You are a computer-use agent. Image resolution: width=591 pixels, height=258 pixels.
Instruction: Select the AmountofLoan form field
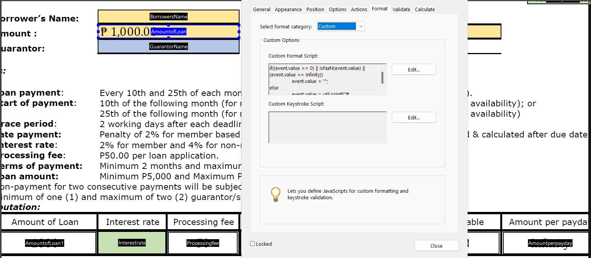coord(168,31)
